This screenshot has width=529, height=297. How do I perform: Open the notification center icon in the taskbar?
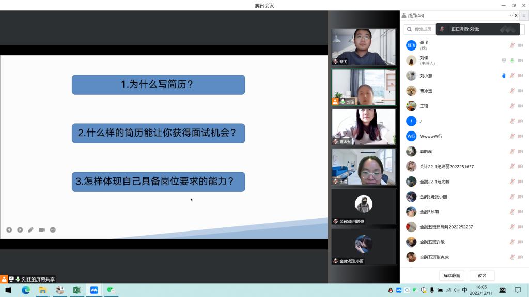(x=518, y=290)
